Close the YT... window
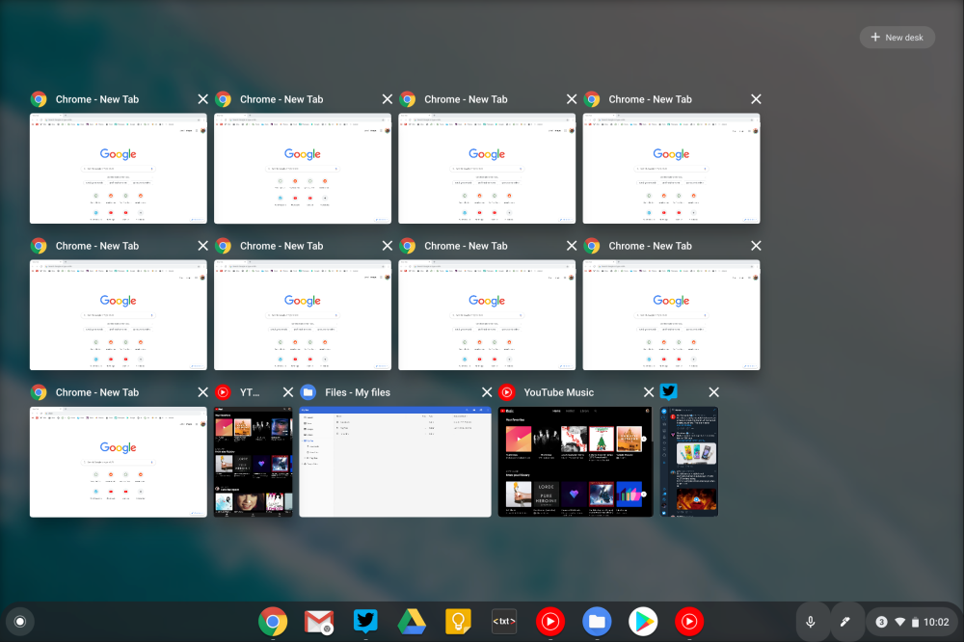Screen dimensions: 964x642 click(x=287, y=392)
